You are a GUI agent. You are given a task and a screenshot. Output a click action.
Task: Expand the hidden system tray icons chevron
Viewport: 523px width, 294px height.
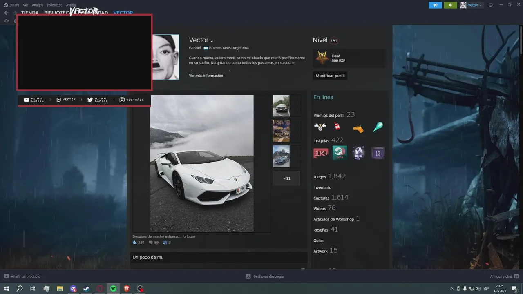click(451, 289)
